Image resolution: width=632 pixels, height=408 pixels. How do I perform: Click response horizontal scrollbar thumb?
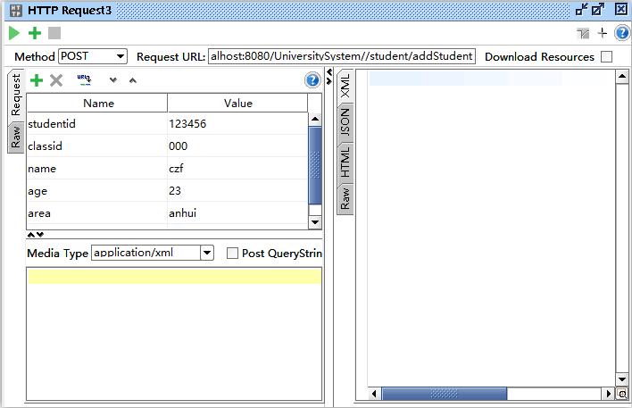(445, 394)
